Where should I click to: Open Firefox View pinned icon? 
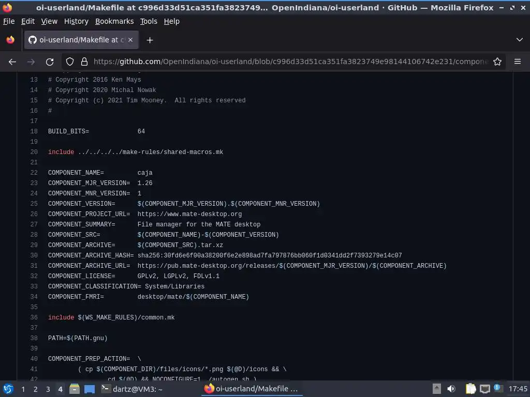coord(10,40)
